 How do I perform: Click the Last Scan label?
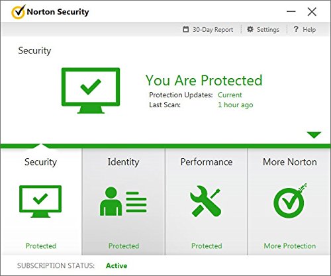pyautogui.click(x=165, y=105)
